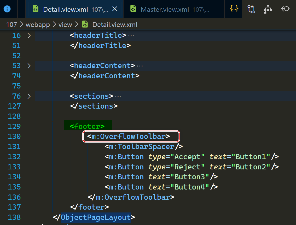Click the curly braces icon in editor toolbar
296x225 pixels.
(x=234, y=9)
